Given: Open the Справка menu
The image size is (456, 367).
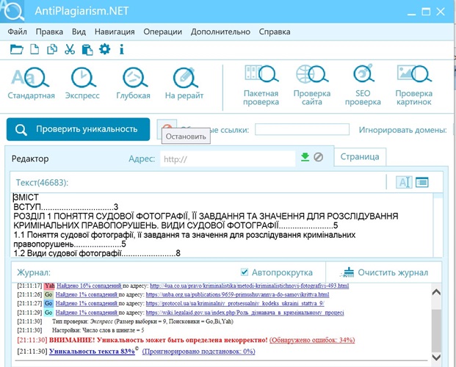Looking at the screenshot, I should pos(275,32).
